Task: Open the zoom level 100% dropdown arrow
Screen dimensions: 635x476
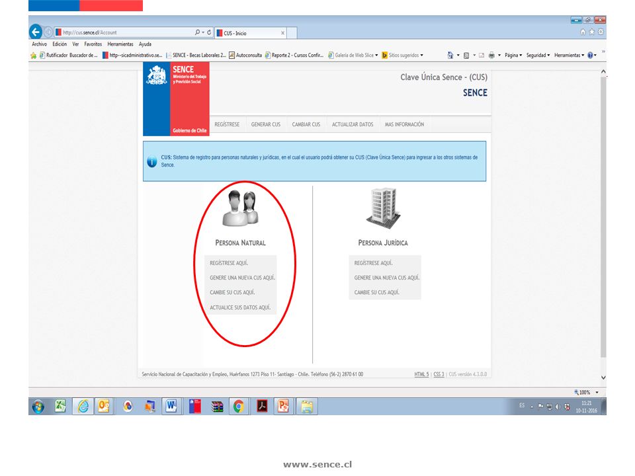Action: (x=597, y=392)
